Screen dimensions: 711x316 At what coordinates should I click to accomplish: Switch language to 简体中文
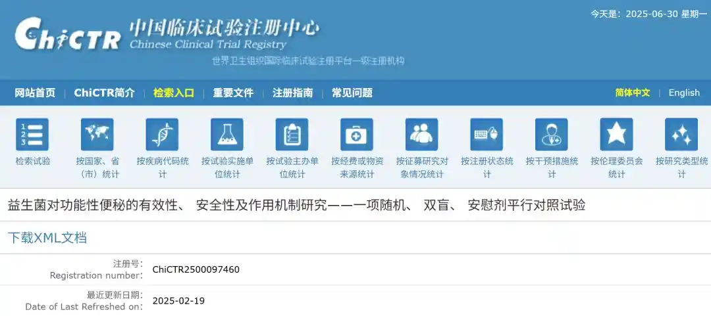pyautogui.click(x=633, y=93)
